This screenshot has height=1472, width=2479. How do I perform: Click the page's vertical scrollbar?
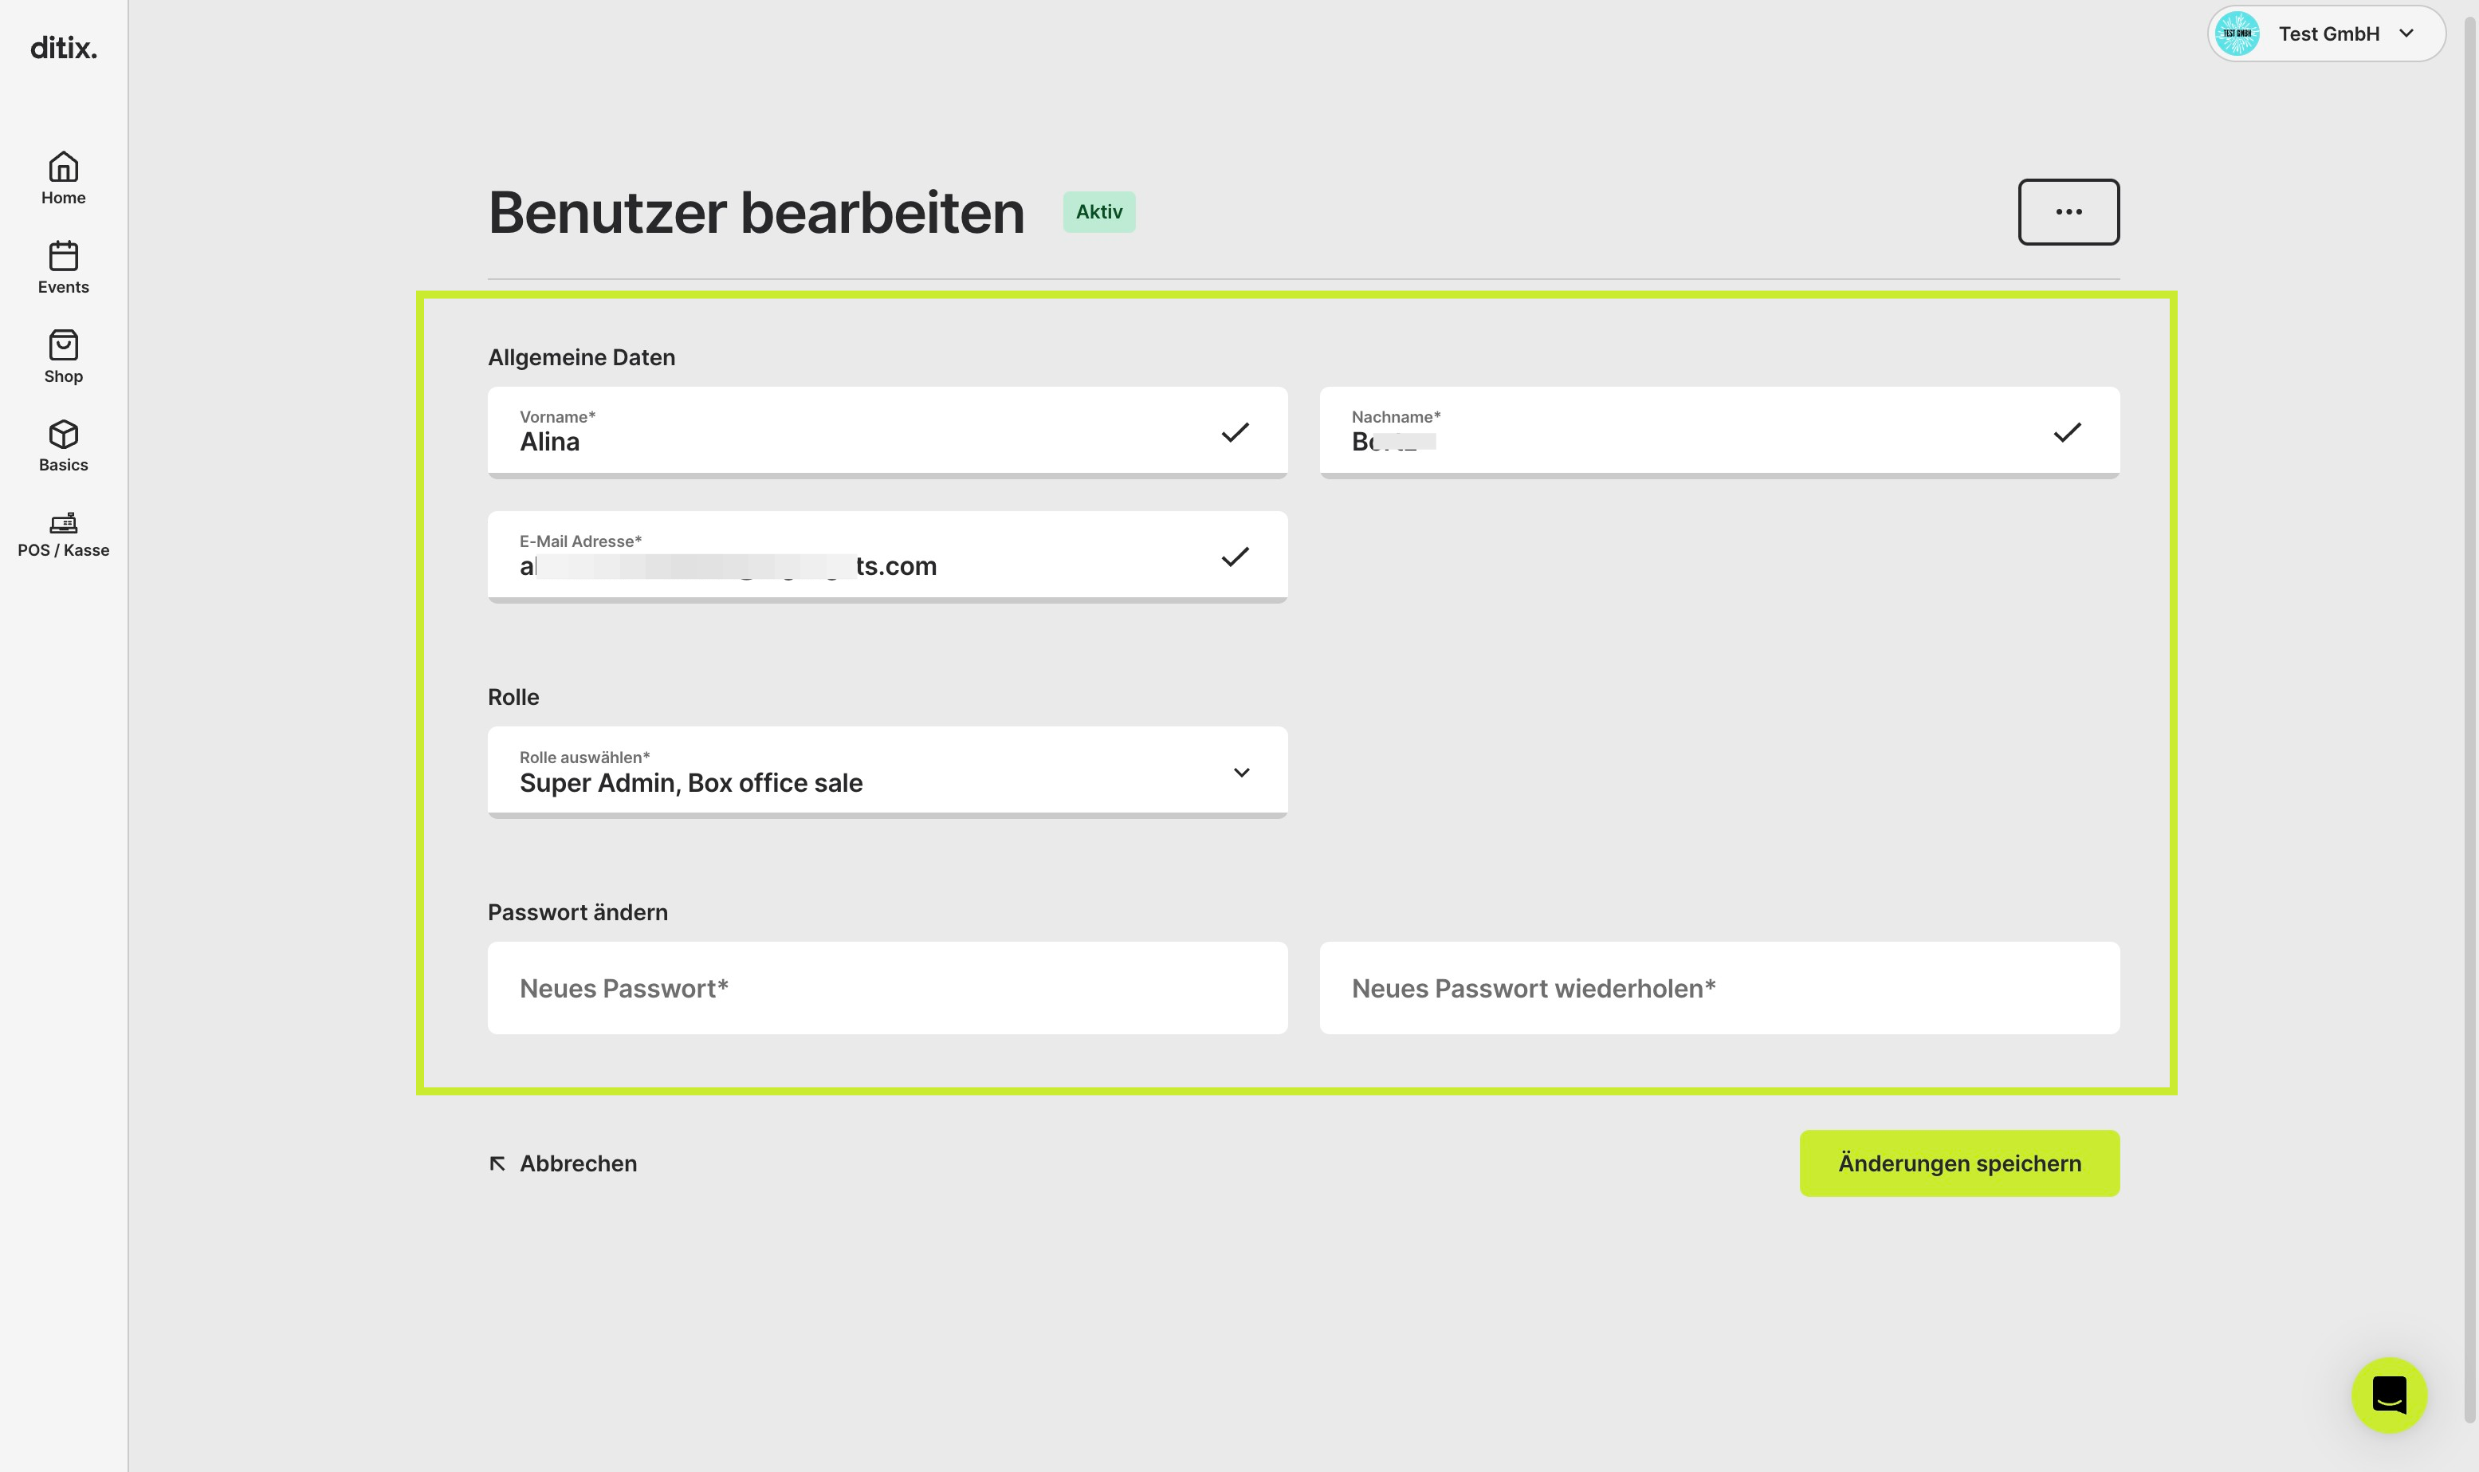2469,714
